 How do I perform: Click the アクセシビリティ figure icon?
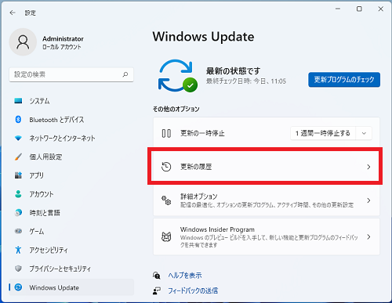[18, 250]
